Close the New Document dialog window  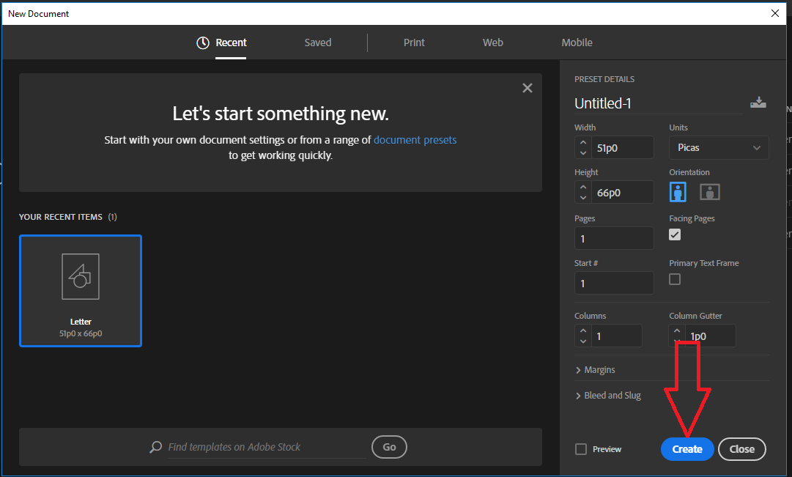(775, 13)
